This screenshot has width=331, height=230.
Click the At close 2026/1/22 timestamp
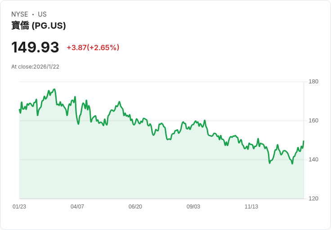[35, 67]
